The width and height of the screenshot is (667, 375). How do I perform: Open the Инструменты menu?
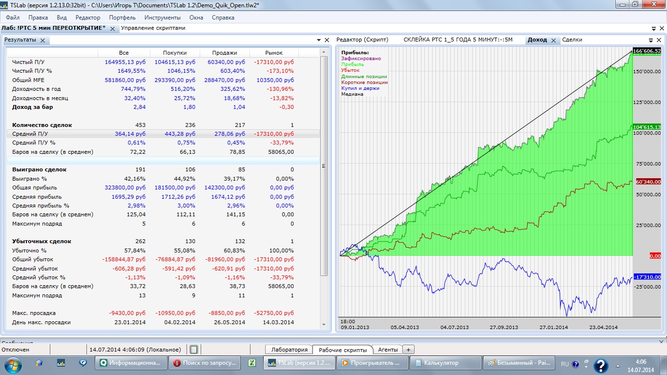[162, 18]
